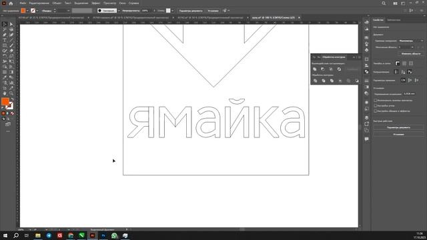Click the preferences button in control bar
The height and width of the screenshot is (240, 427).
[x=213, y=11]
